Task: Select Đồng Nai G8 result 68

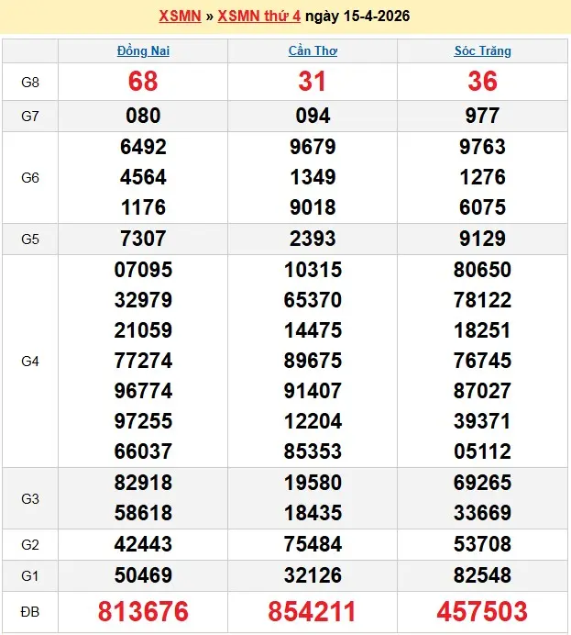Action: [143, 82]
